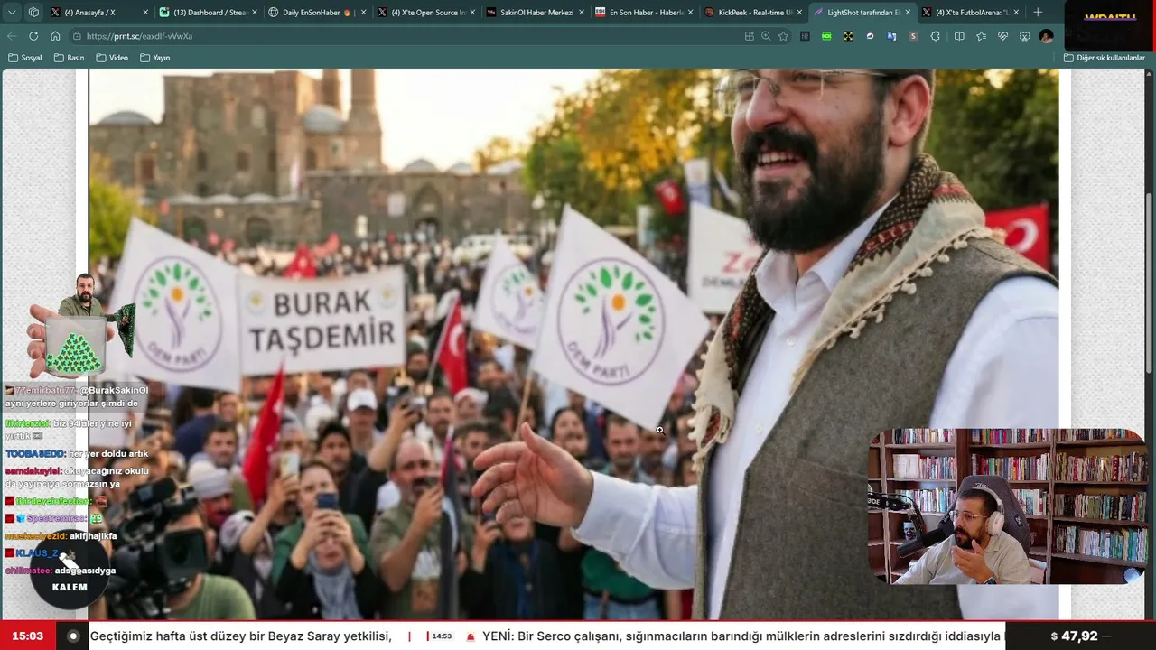Close the X'te Open Source tab

click(x=471, y=13)
